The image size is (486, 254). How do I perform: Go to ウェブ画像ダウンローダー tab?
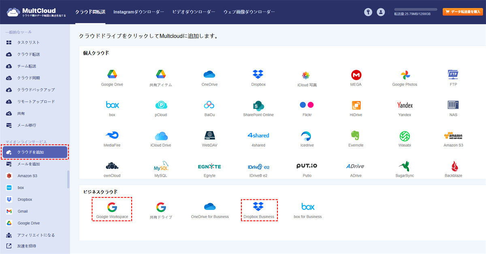click(x=249, y=12)
